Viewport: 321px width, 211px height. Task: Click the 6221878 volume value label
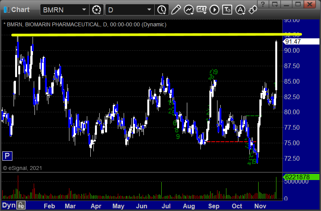(301, 177)
